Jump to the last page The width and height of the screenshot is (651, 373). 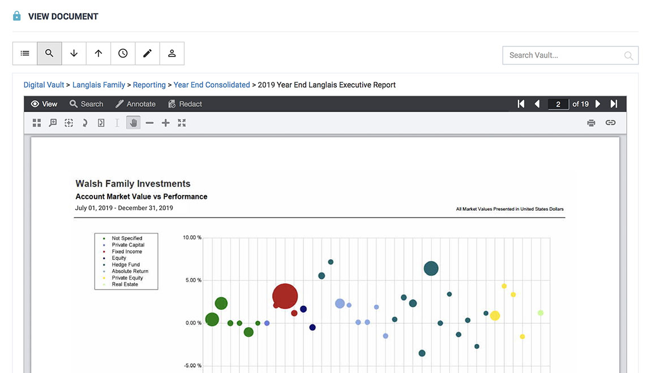(x=614, y=104)
